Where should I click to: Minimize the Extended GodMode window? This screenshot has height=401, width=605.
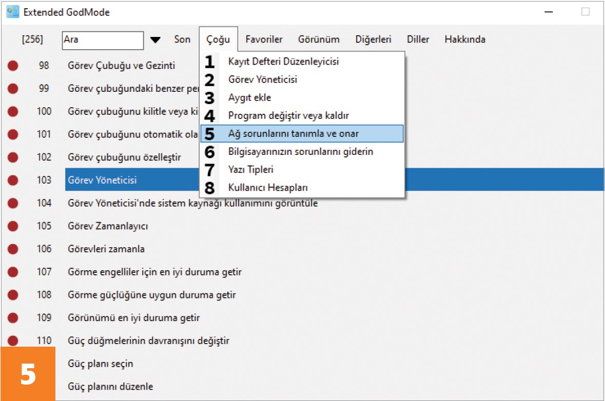[549, 12]
